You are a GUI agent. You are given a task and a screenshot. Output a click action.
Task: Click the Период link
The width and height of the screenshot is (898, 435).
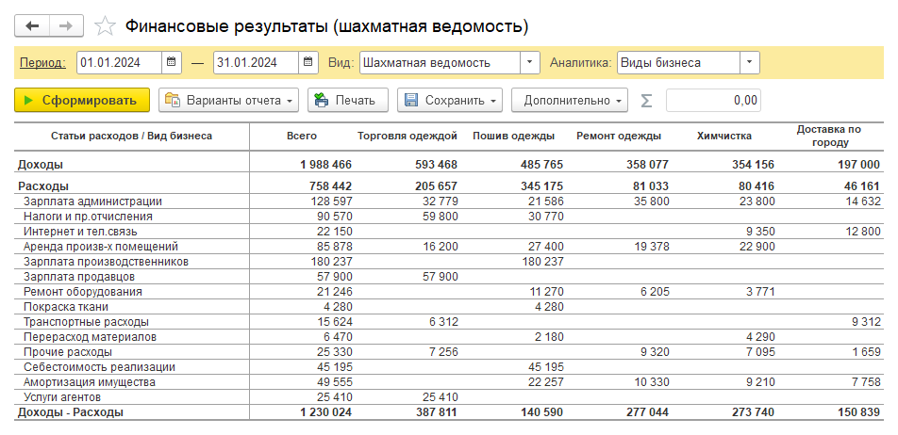coord(42,63)
